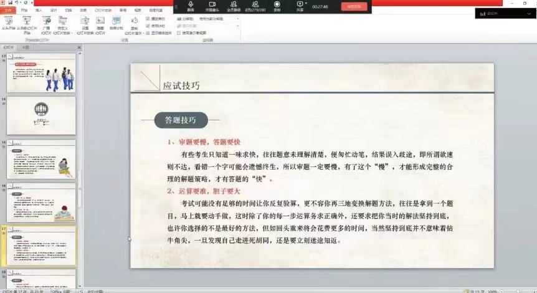Switch to the Insert ribbon tab
The height and width of the screenshot is (293, 537).
click(39, 11)
